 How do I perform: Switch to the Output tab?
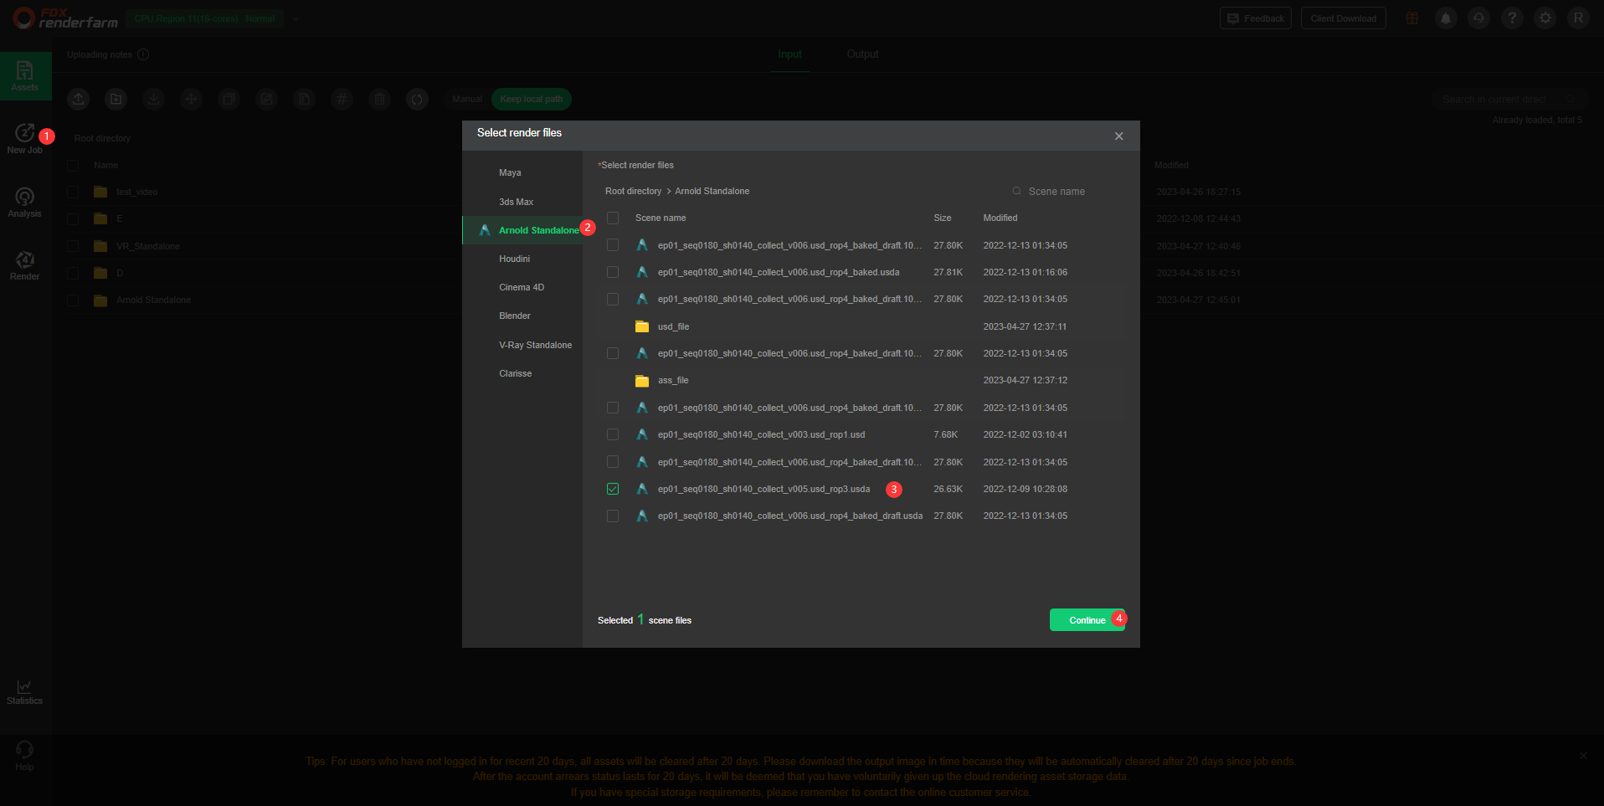(862, 54)
